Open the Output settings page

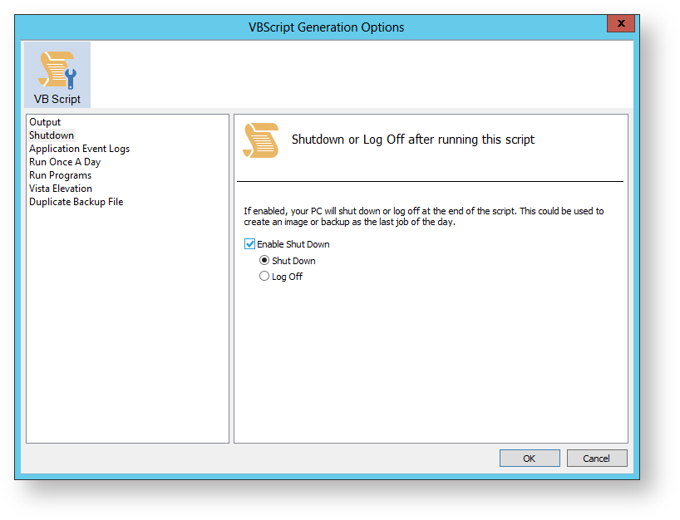(45, 122)
